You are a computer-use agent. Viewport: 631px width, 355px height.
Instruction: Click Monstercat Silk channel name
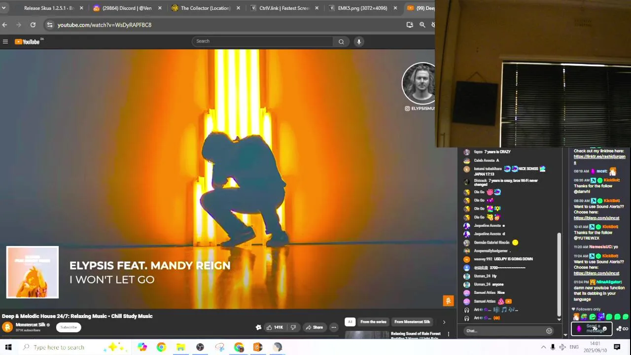point(31,325)
